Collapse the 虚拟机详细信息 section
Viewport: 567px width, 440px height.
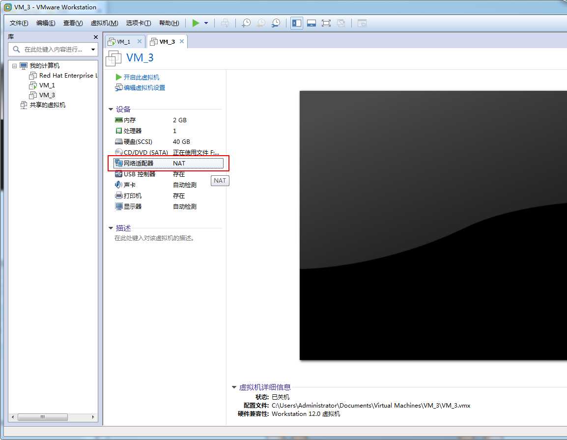point(234,387)
